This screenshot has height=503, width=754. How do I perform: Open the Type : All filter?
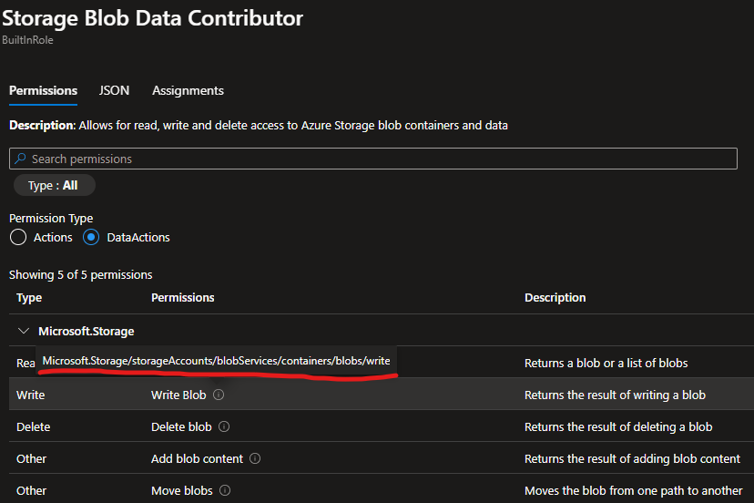click(x=55, y=185)
